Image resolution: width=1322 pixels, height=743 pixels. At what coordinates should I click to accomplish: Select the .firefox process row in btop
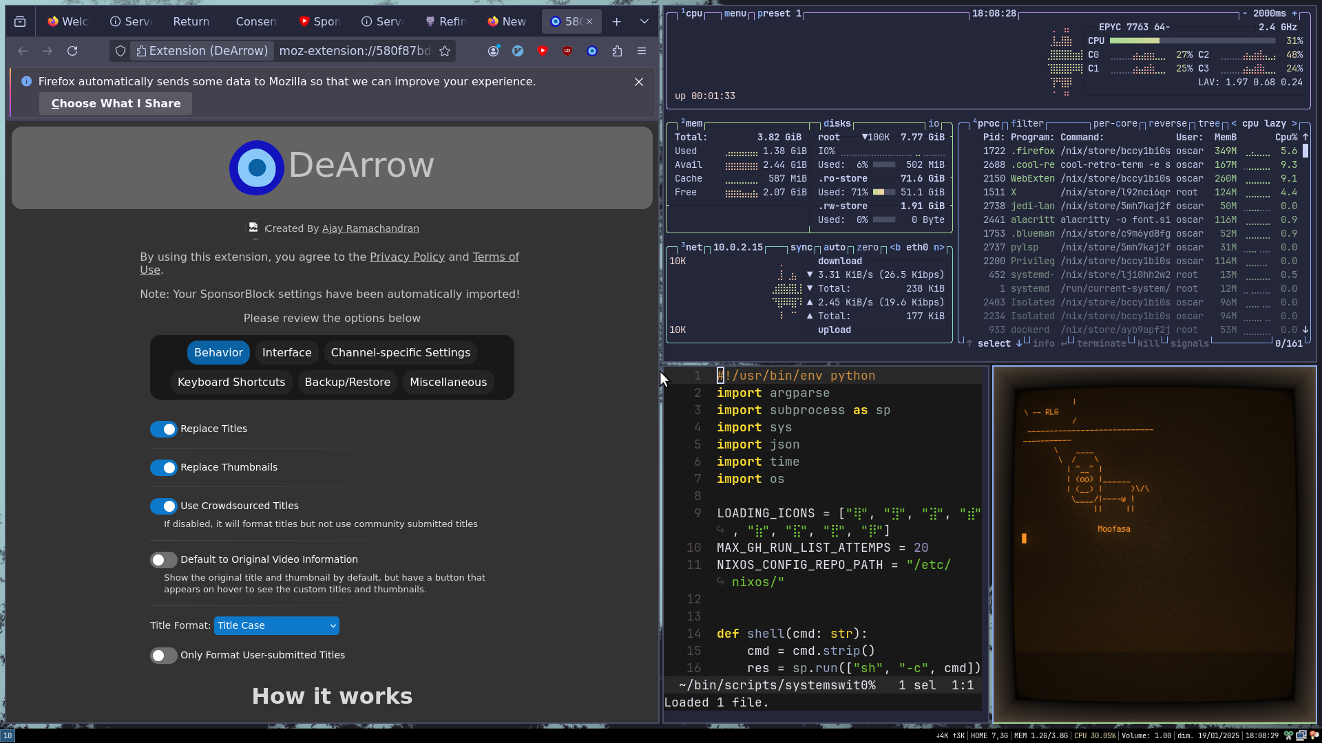(1140, 151)
